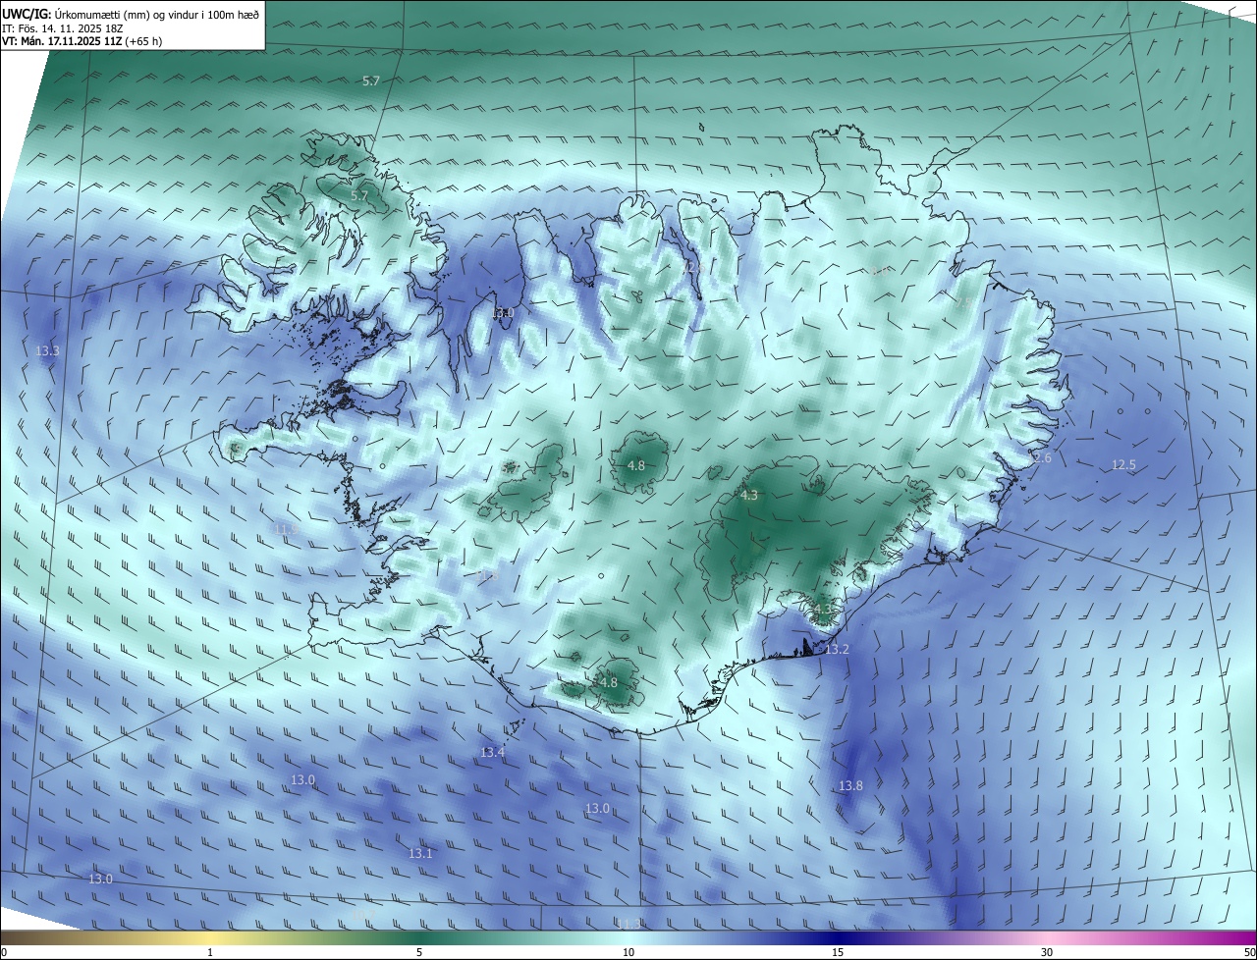Click the initial time line IT: Fös. 14. 11. 2025 18Z

tap(63, 27)
